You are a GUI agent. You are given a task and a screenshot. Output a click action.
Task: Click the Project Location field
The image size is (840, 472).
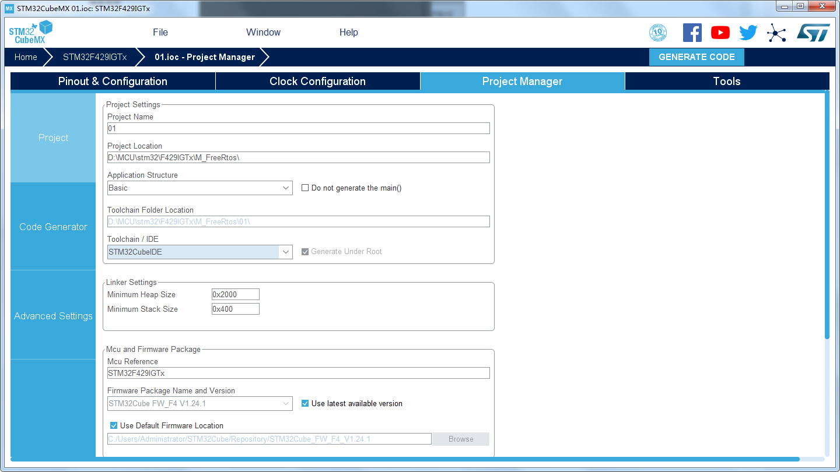pyautogui.click(x=299, y=157)
